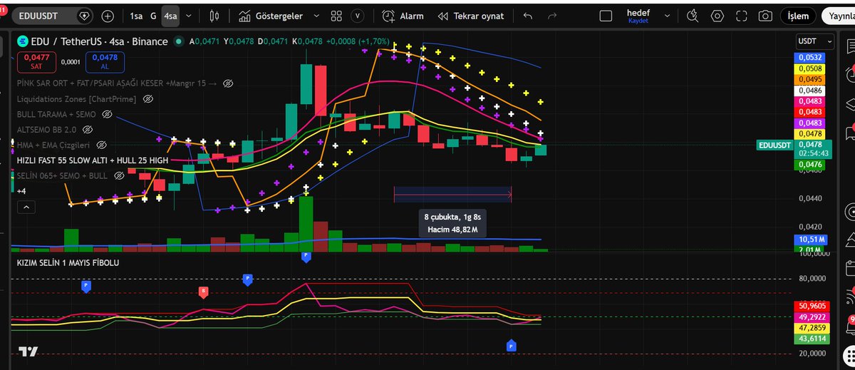Click the blue P marker above volume

pos(306,255)
